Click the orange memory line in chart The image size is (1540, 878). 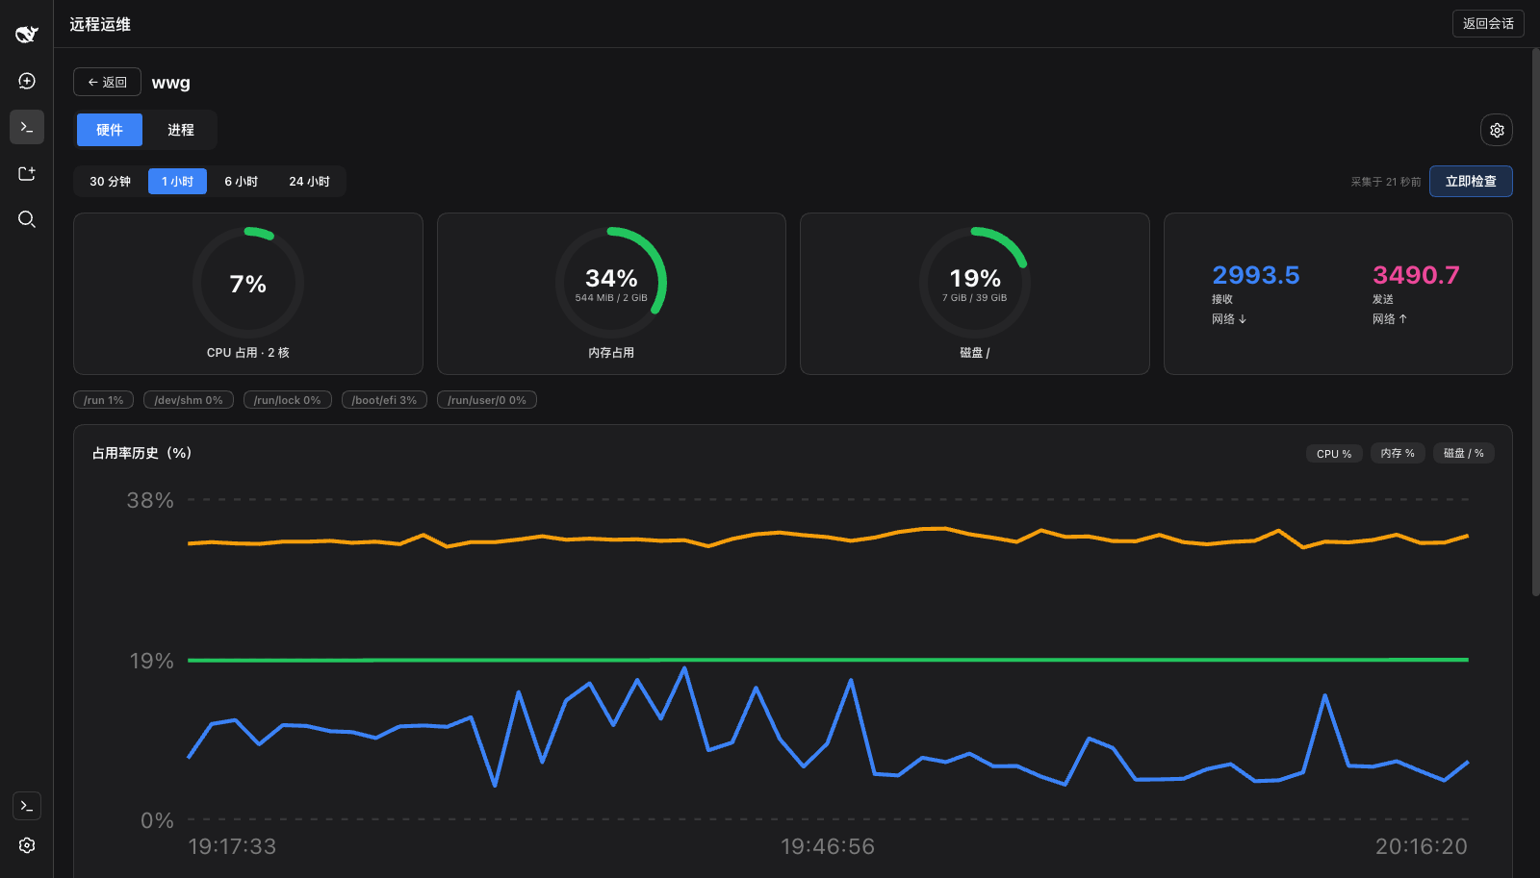(x=828, y=536)
